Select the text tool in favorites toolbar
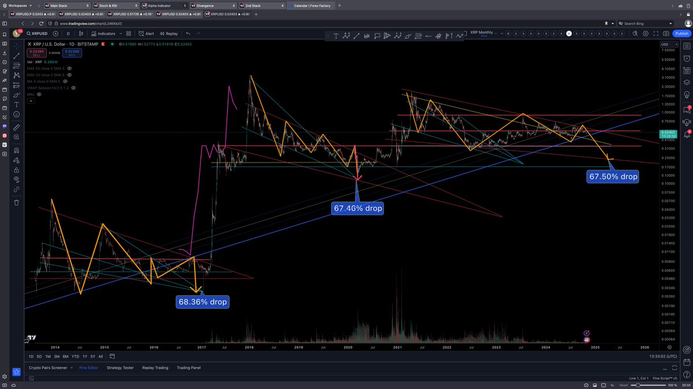This screenshot has height=389, width=693. [x=336, y=35]
